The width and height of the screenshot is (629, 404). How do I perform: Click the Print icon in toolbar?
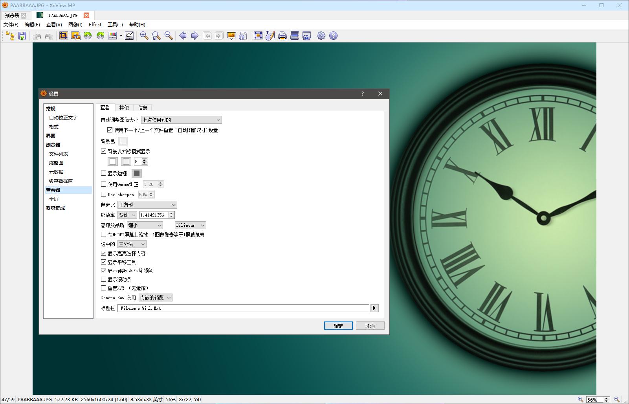pyautogui.click(x=282, y=36)
